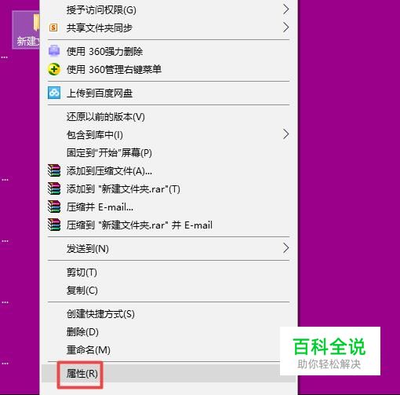This screenshot has width=400, height=395.
Task: Expand the 共享文件夹同步 submenu arrow
Action: pos(286,27)
